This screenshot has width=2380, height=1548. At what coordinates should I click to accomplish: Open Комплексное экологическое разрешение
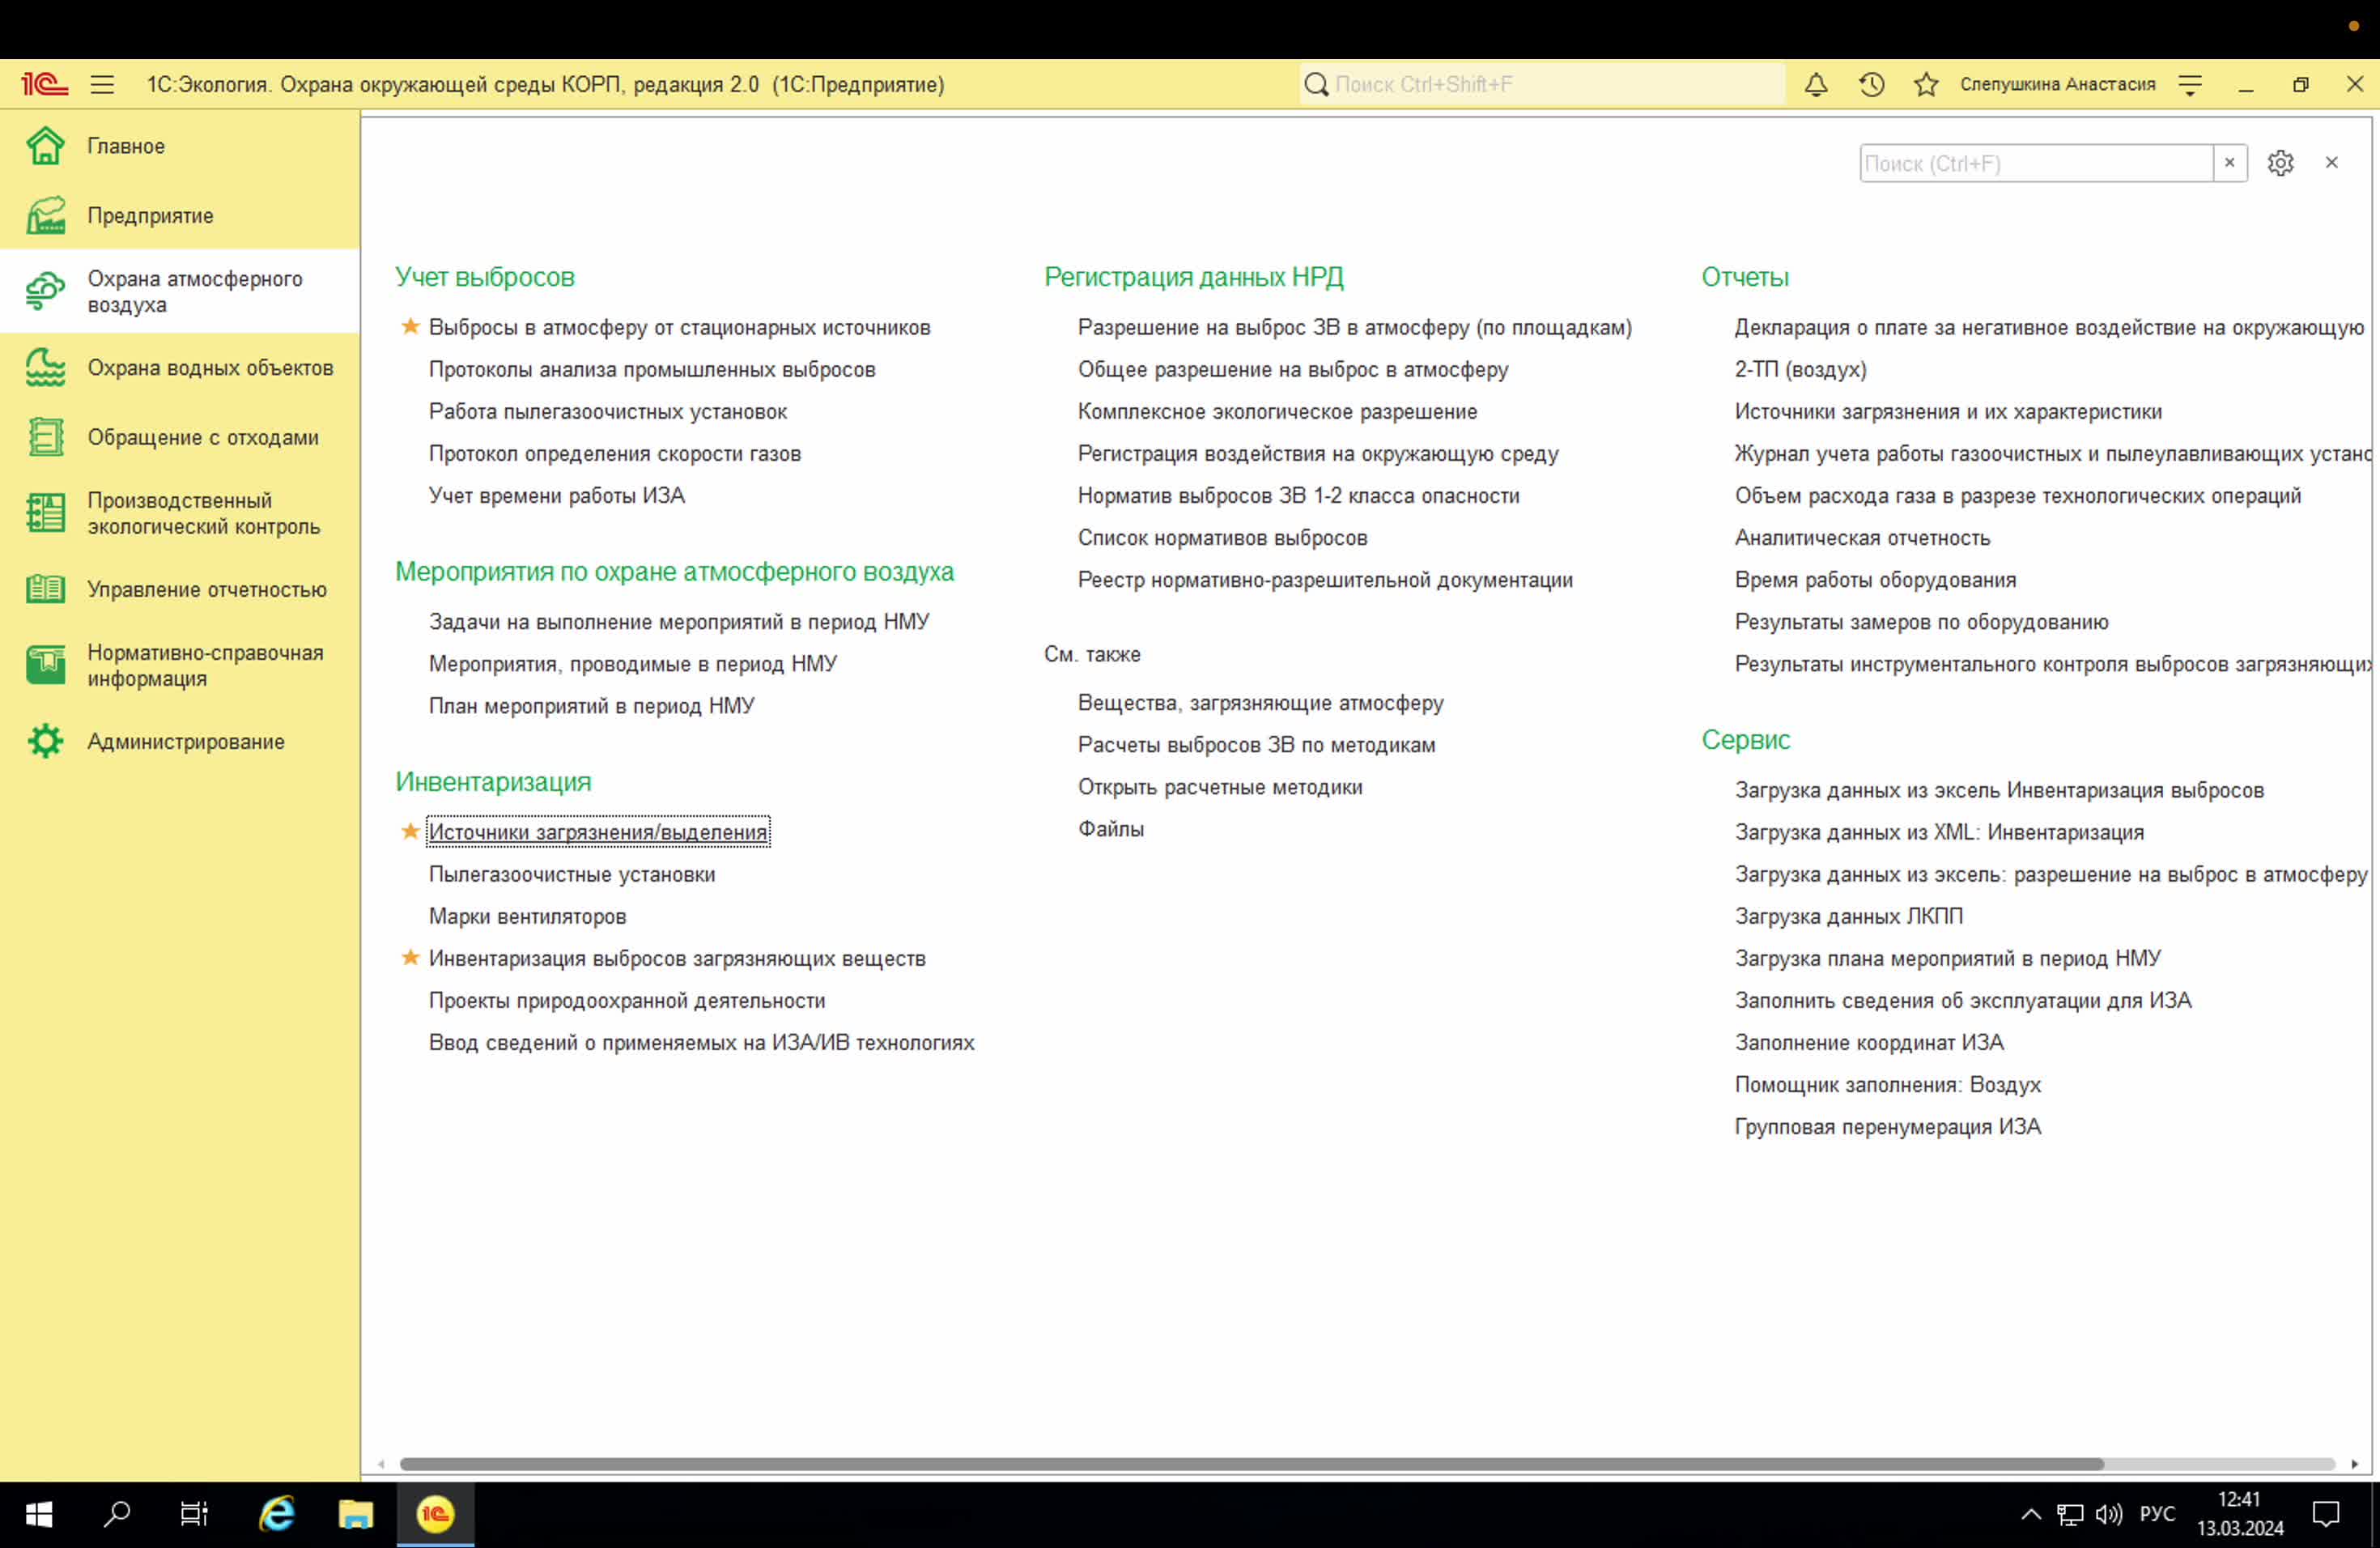[1277, 411]
